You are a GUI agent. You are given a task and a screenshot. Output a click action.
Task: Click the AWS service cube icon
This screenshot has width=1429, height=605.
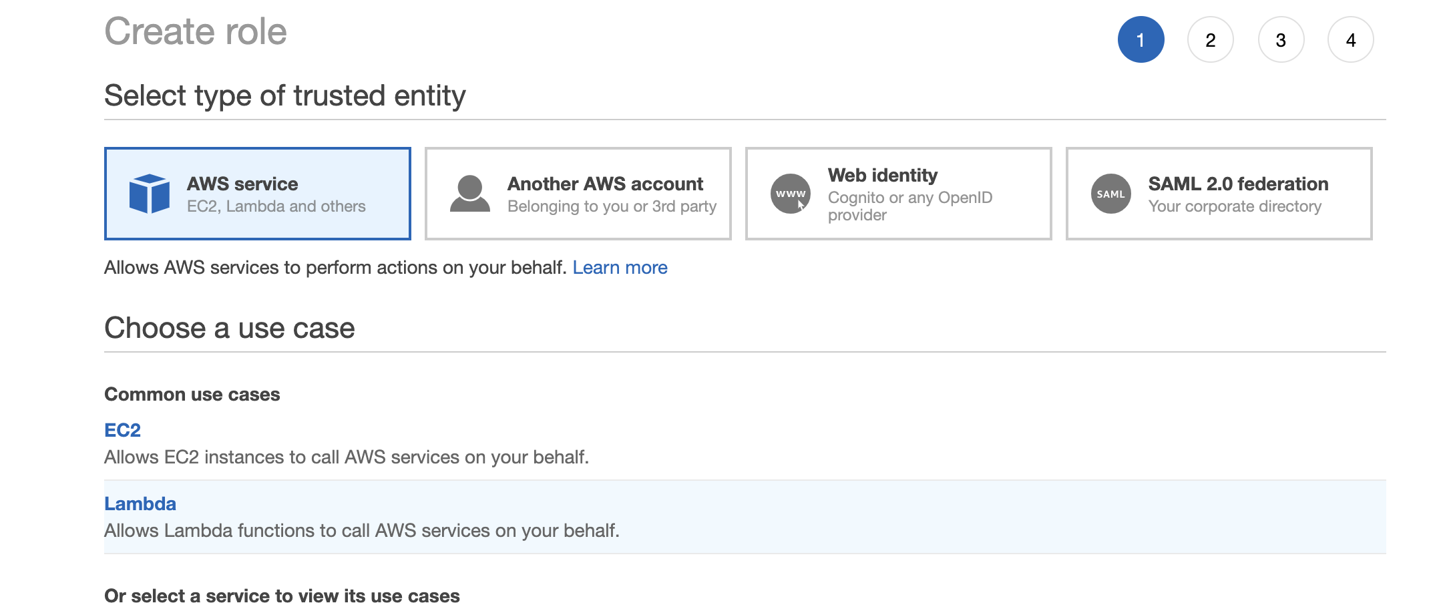click(x=149, y=194)
